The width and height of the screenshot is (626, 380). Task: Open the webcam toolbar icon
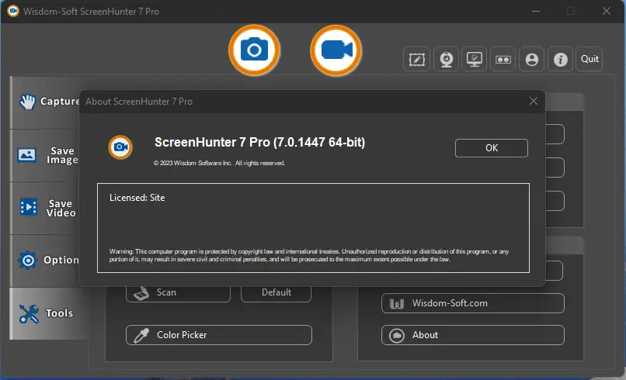pos(446,60)
